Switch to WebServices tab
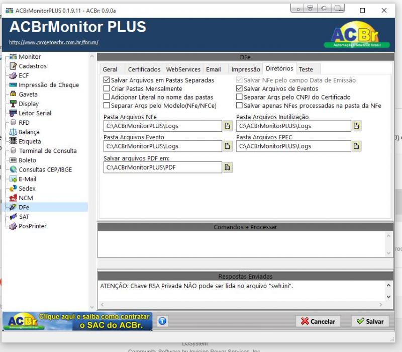 point(183,69)
